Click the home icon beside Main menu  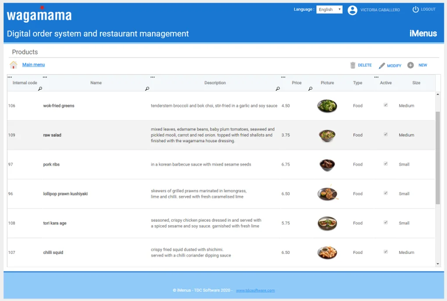(x=14, y=65)
